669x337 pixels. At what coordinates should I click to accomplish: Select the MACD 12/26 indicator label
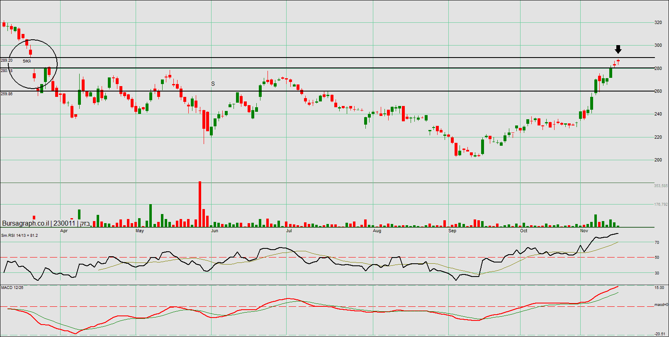pos(12,288)
